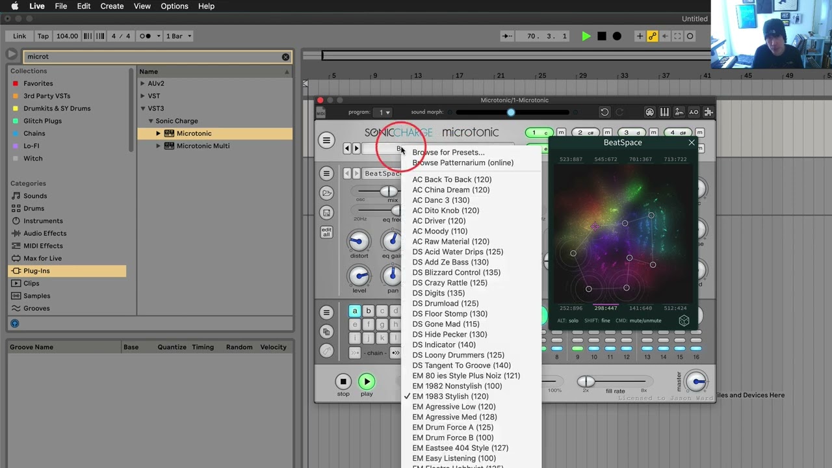Image resolution: width=832 pixels, height=468 pixels.
Task: Select drum channel 2 button
Action: (585, 133)
